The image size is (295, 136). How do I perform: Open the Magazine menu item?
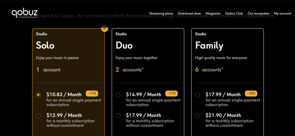[x=213, y=14]
